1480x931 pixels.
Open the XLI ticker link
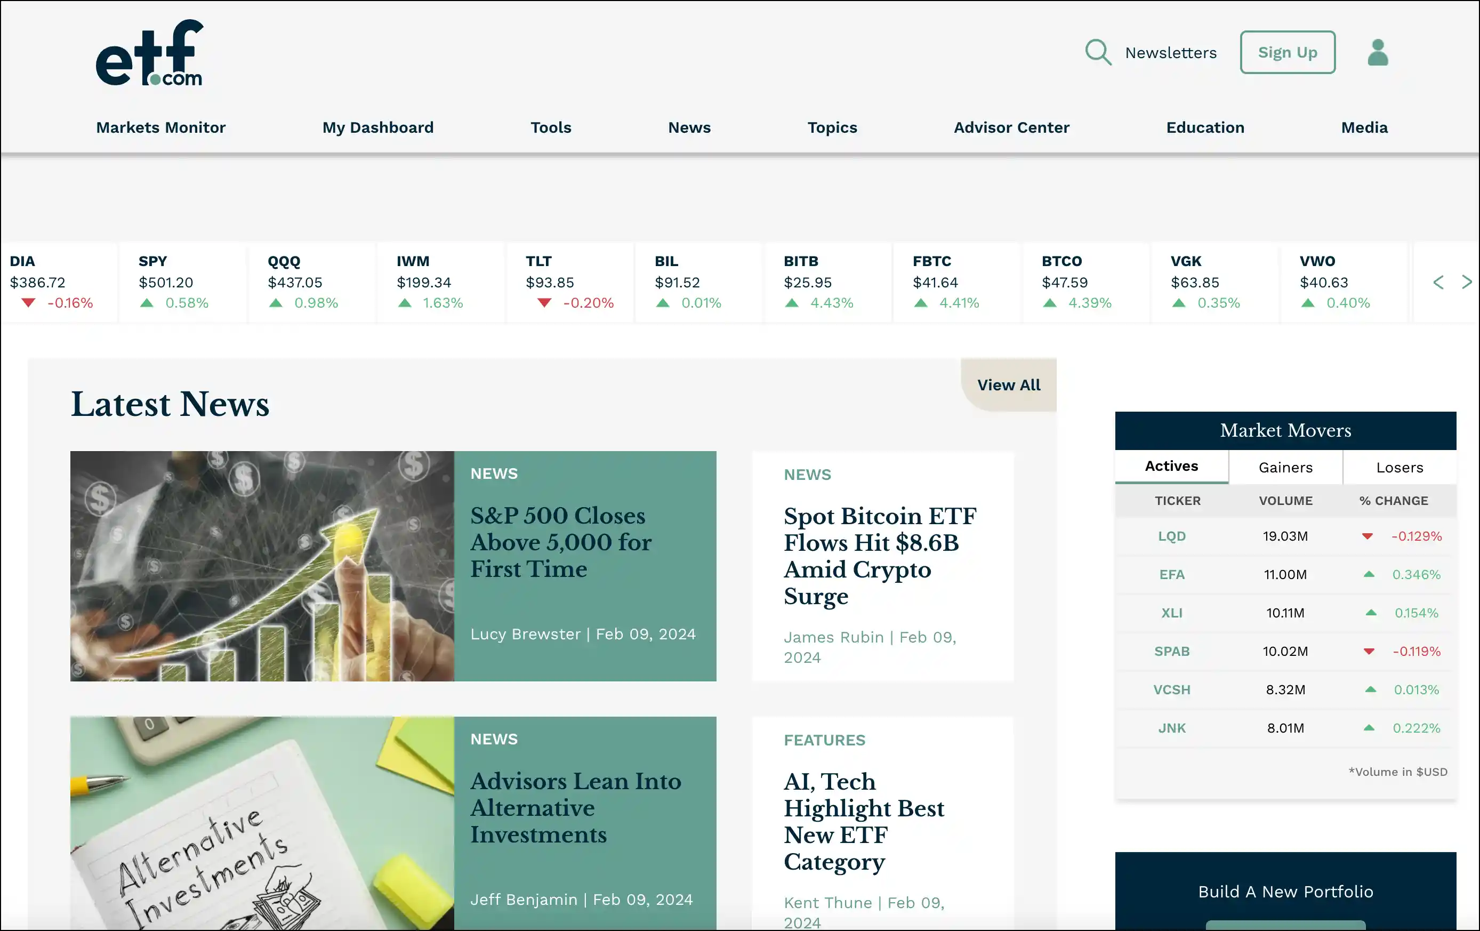tap(1171, 613)
